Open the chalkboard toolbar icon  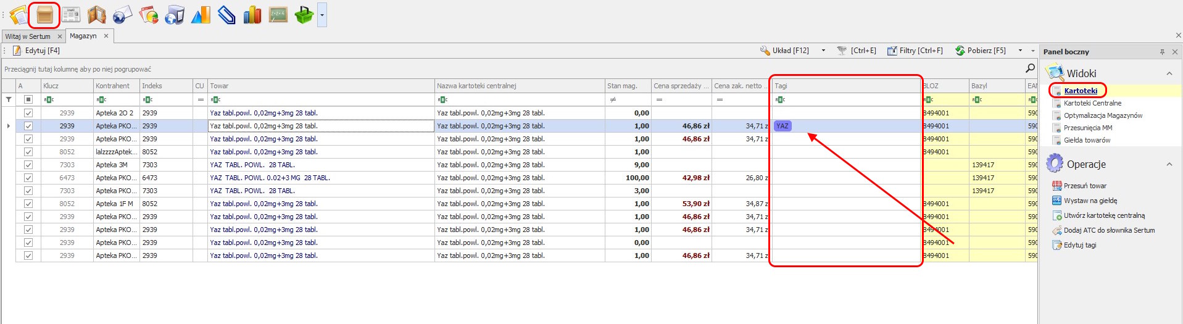[278, 15]
